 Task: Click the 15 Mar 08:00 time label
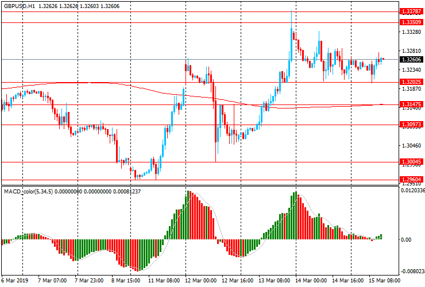tap(385, 281)
